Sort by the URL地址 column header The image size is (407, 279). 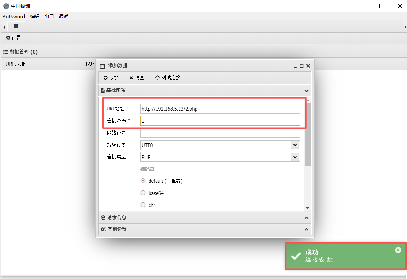(x=41, y=64)
